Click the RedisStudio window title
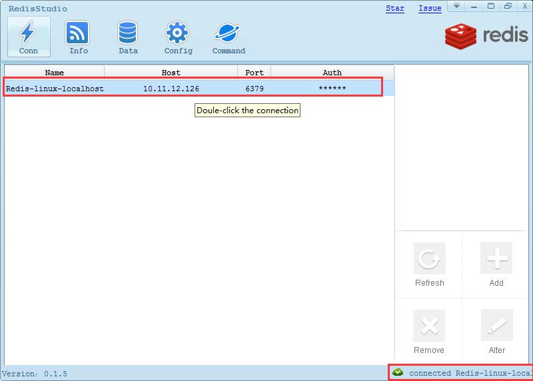 [38, 9]
